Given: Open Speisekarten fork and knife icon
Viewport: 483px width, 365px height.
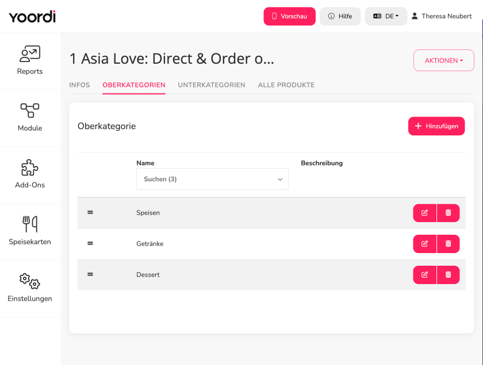Looking at the screenshot, I should coord(30,224).
